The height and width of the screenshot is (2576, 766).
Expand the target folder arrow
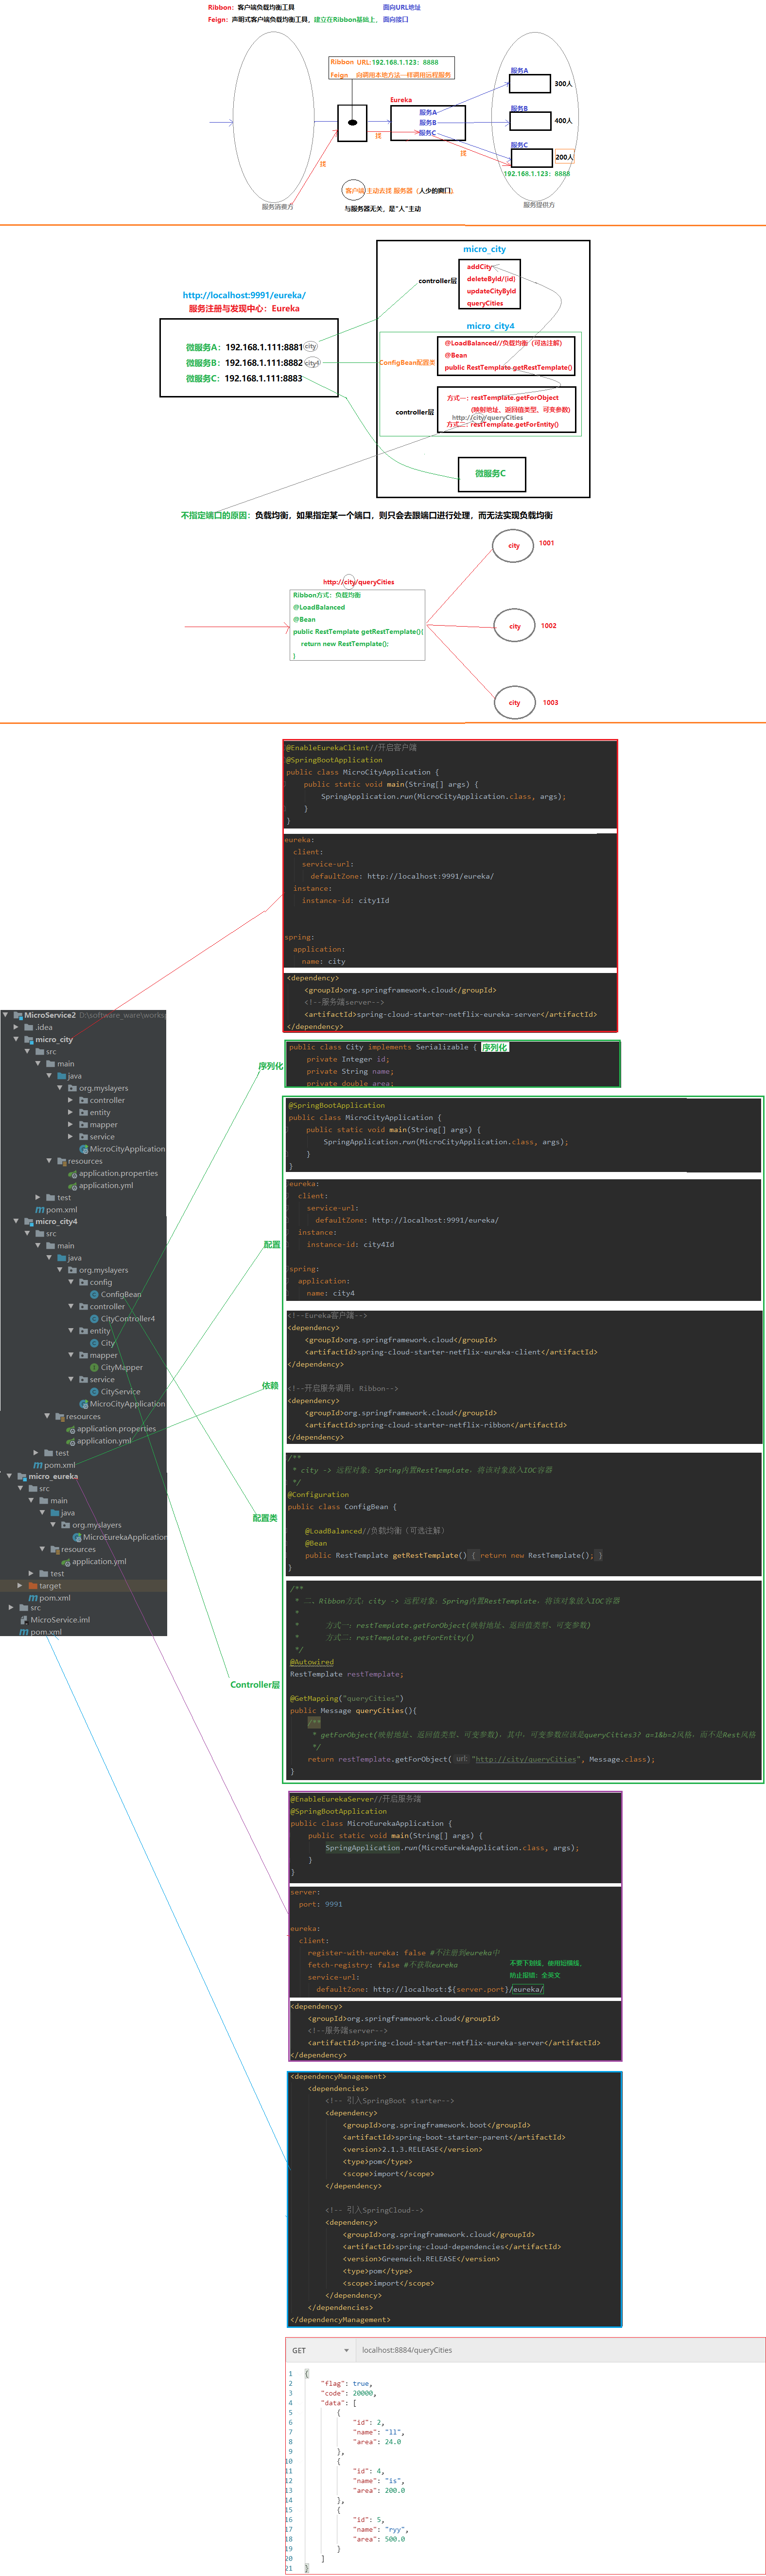(20, 1586)
